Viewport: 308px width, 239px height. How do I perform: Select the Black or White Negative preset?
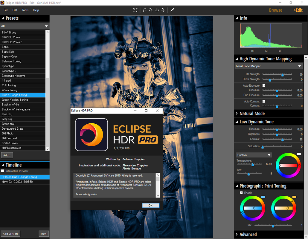pos(23,109)
